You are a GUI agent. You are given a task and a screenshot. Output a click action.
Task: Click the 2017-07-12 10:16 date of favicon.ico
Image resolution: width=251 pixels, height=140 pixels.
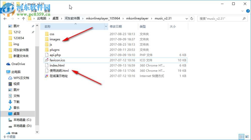coord(122,60)
